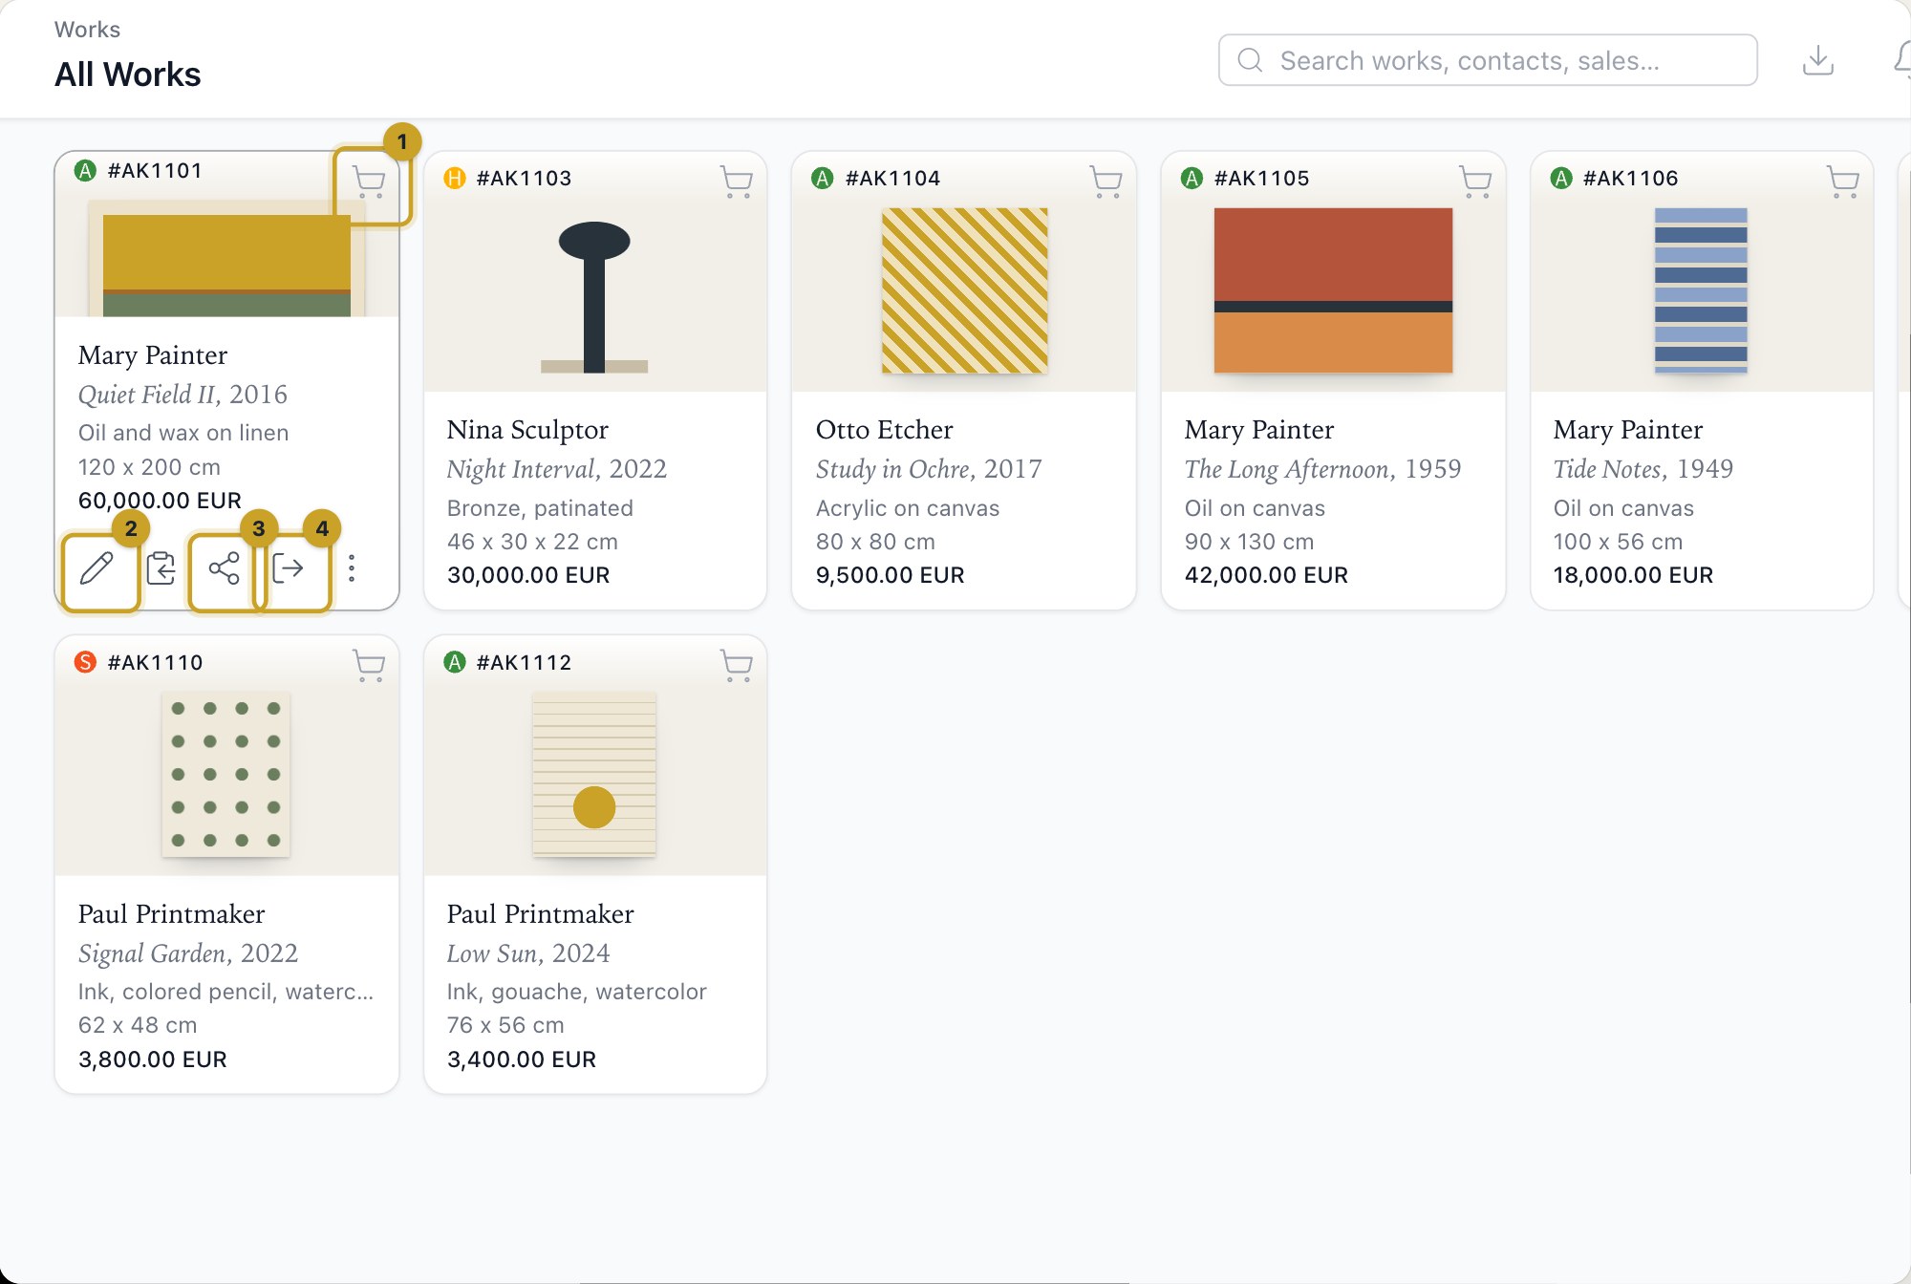This screenshot has width=1911, height=1284.
Task: Click work number #AK1112
Action: point(524,662)
